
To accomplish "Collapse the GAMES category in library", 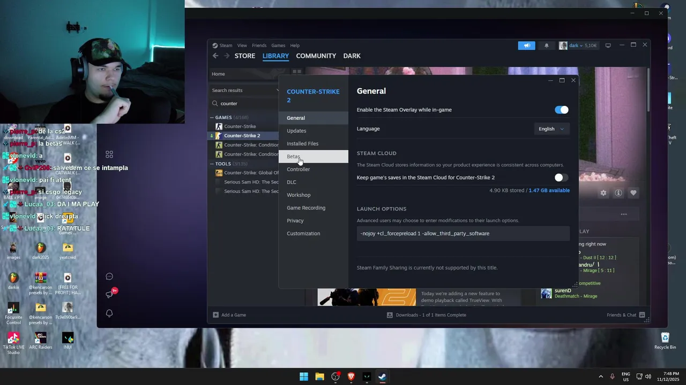I will tap(212, 118).
